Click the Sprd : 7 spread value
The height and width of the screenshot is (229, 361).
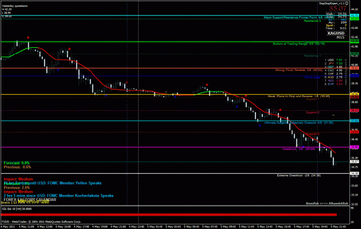click(336, 25)
